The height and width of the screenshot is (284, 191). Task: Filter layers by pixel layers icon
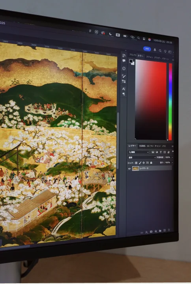point(153,152)
